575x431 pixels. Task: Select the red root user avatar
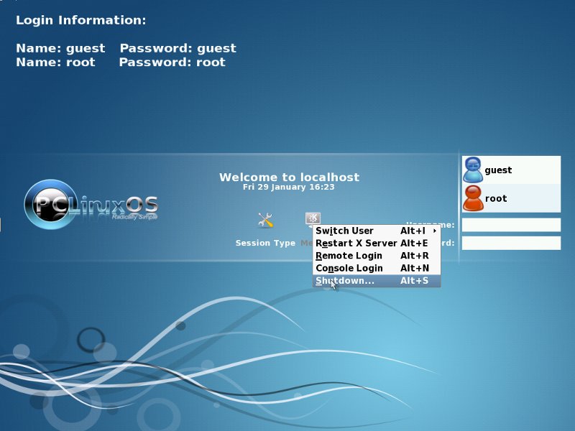click(x=473, y=198)
